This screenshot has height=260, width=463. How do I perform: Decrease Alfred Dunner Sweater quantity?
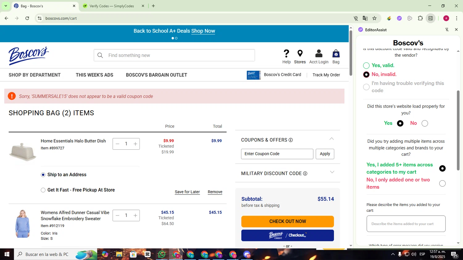pyautogui.click(x=117, y=215)
